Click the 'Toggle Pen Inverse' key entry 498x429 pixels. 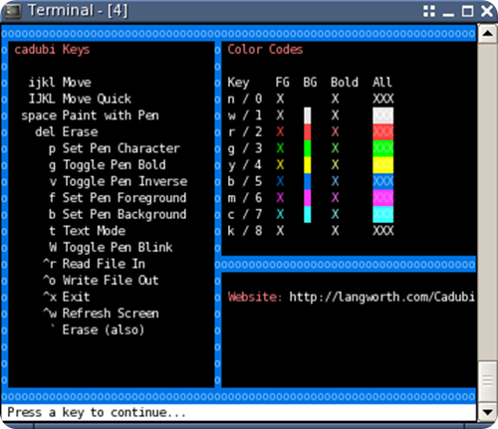118,181
